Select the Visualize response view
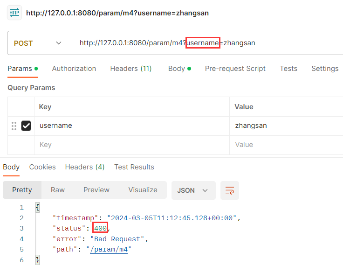This screenshot has height=273, width=343. (143, 190)
